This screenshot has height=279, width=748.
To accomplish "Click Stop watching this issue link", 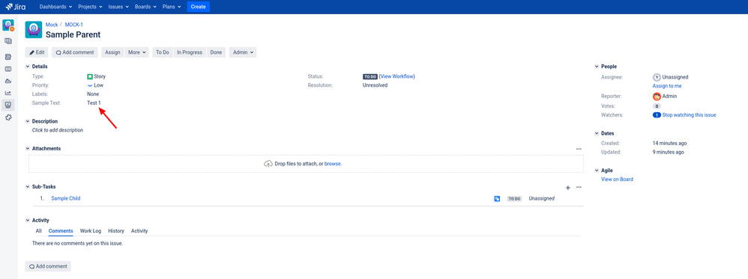I will 690,115.
